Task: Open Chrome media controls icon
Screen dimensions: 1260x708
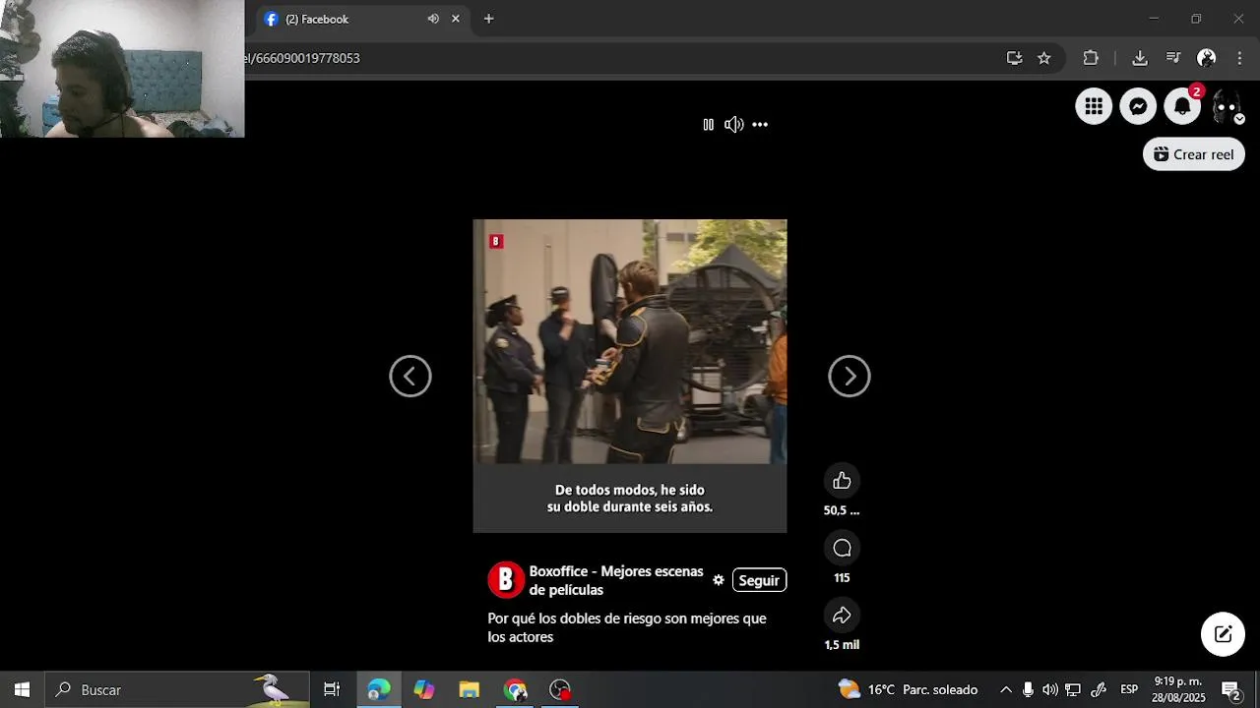Action: [x=1172, y=58]
